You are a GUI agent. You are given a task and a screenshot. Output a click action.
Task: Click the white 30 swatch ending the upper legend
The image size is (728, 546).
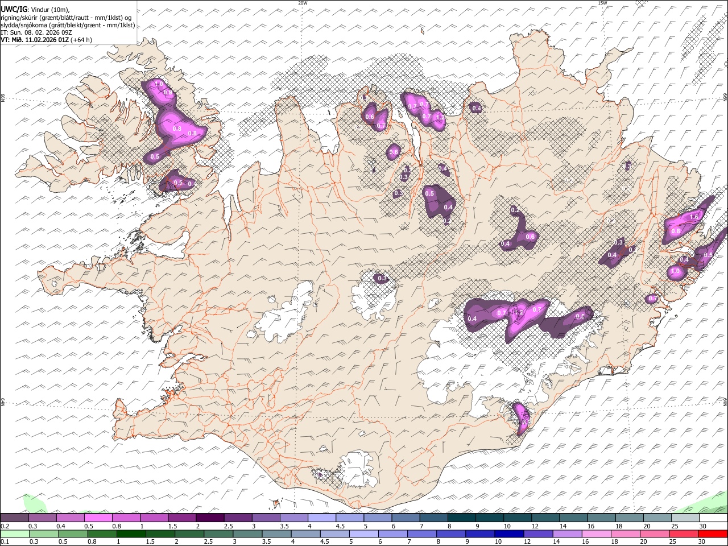[x=713, y=518]
